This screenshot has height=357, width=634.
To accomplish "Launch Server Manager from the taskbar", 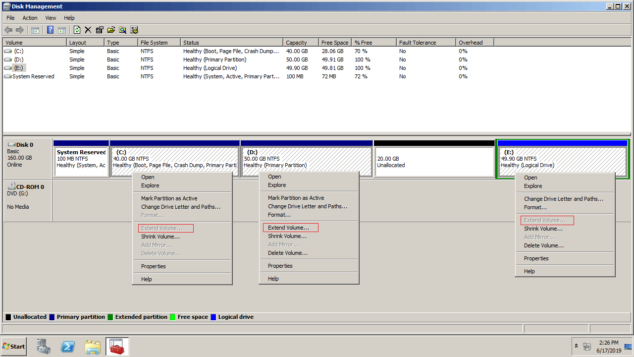I will tap(44, 347).
